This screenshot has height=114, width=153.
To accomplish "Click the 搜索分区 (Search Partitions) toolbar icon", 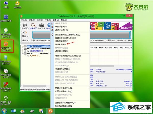I will (x=33, y=26).
